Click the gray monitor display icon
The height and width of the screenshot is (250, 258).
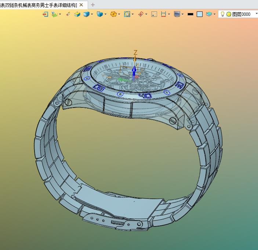[x=177, y=14]
